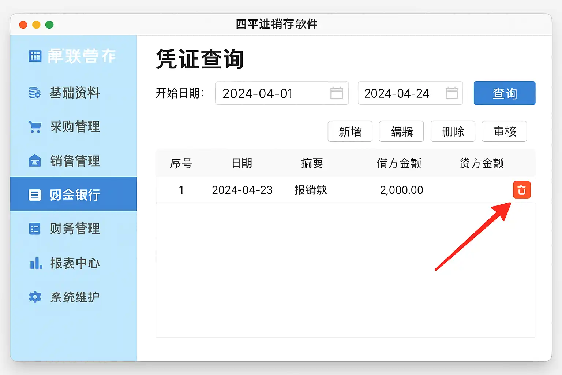Screen dimensions: 562x375
Task: Click the 销售管理 store icon
Action: pyautogui.click(x=35, y=161)
